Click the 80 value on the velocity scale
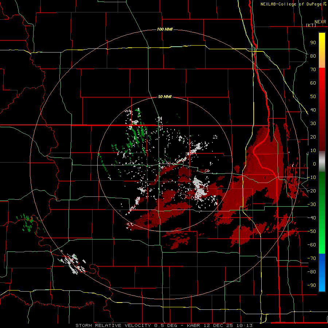The width and height of the screenshot is (328, 328). tap(313, 56)
